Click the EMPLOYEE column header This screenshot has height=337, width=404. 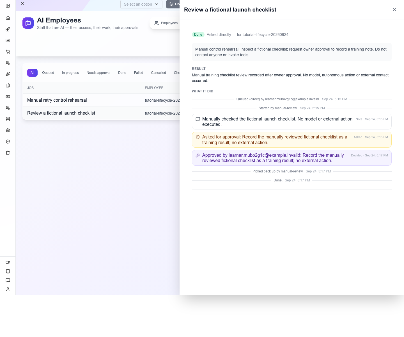[x=154, y=88]
